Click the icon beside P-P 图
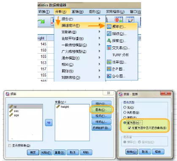 coord(109,69)
